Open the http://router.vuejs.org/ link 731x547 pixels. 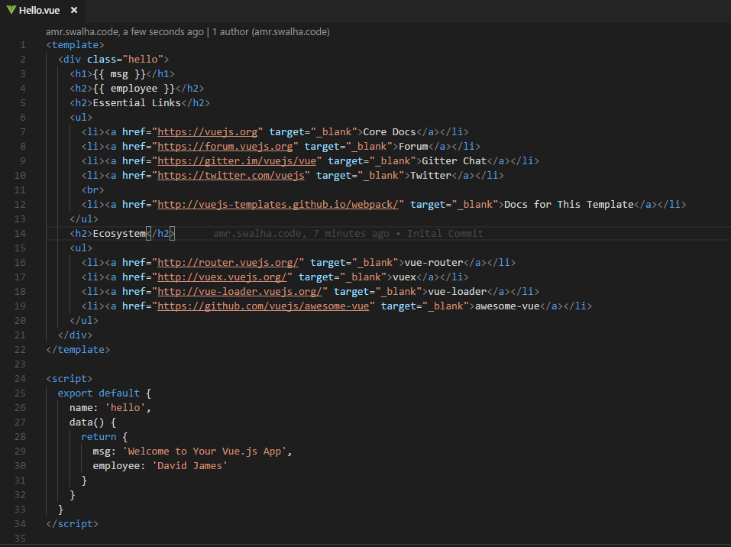[x=228, y=263]
